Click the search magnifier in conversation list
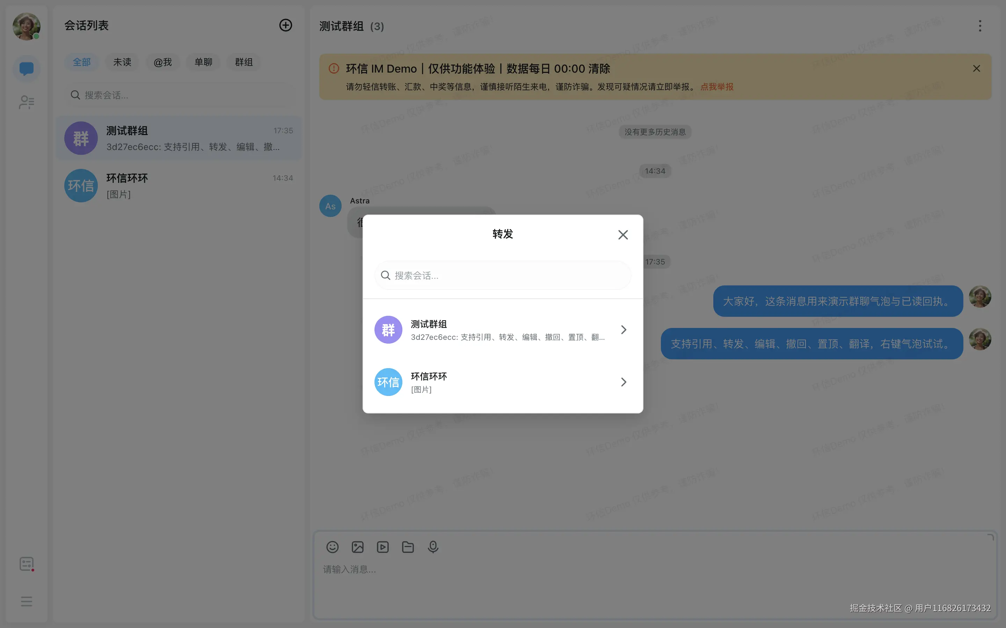This screenshot has height=628, width=1006. coord(75,95)
